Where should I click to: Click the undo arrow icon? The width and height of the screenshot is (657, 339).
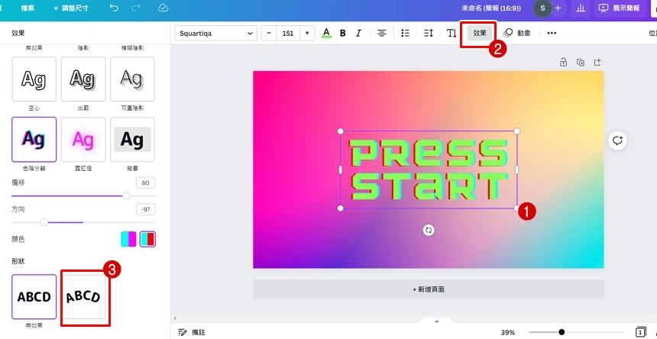pyautogui.click(x=114, y=8)
